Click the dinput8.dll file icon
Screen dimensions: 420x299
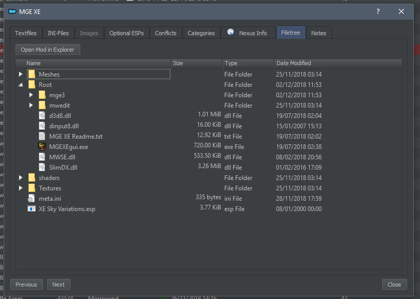click(42, 126)
